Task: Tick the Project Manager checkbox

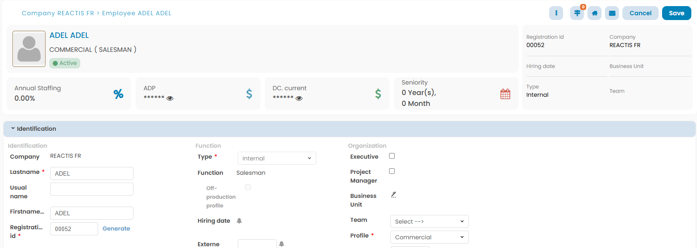Action: pos(392,171)
